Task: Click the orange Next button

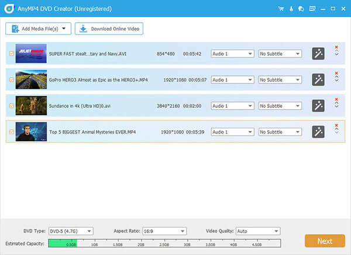Action: pos(325,241)
